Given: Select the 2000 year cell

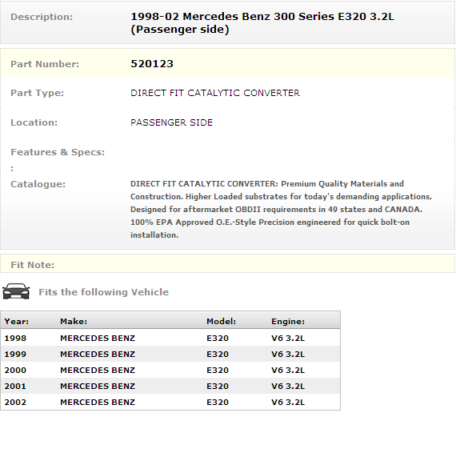Looking at the screenshot, I should [15, 370].
